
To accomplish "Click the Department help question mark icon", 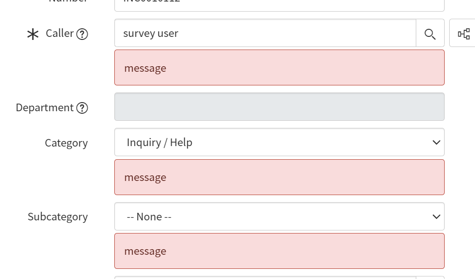I will click(x=82, y=108).
